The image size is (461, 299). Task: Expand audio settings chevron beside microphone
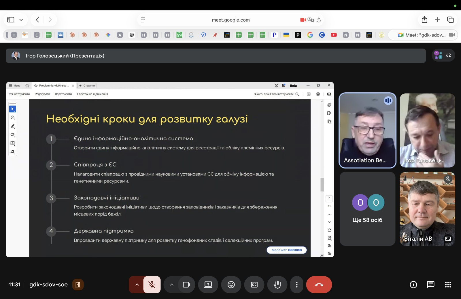tap(137, 285)
